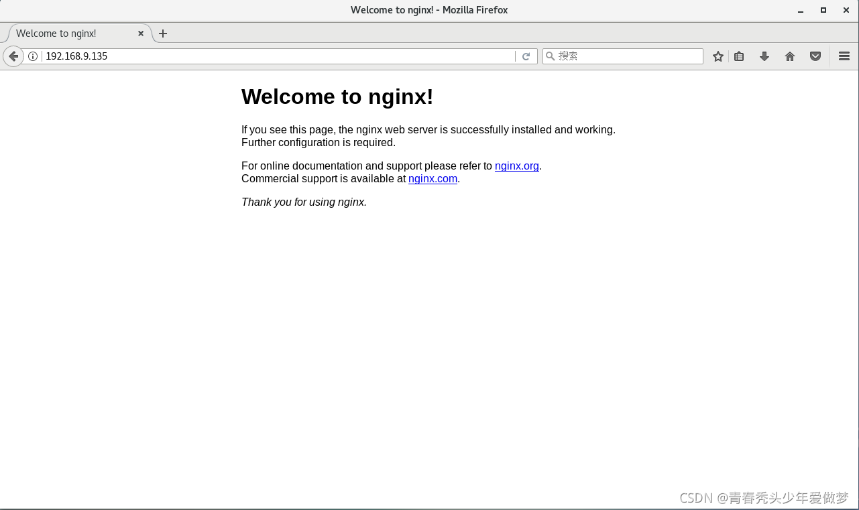Maximize the Firefox window
The width and height of the screenshot is (859, 510).
point(823,10)
